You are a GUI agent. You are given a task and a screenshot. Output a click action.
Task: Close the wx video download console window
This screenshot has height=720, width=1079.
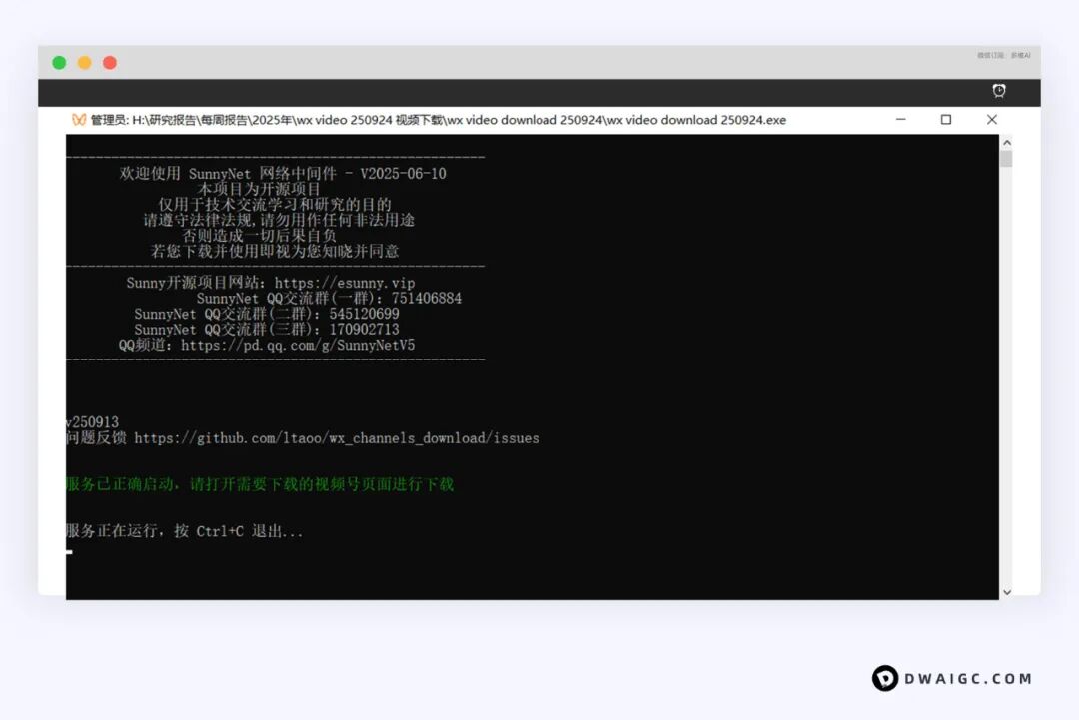point(991,120)
